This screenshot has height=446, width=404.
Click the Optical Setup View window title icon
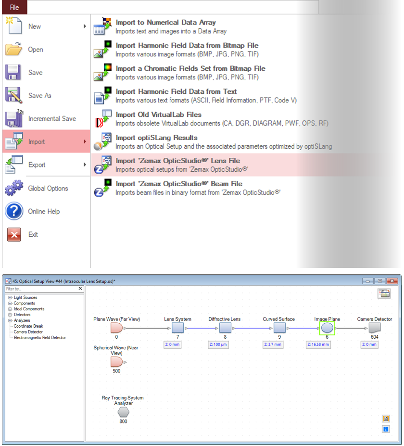pos(9,281)
